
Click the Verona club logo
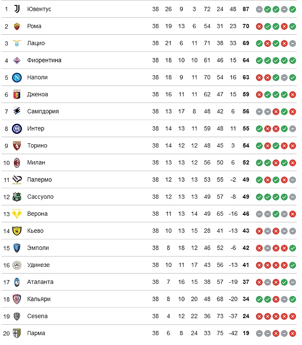[17, 214]
